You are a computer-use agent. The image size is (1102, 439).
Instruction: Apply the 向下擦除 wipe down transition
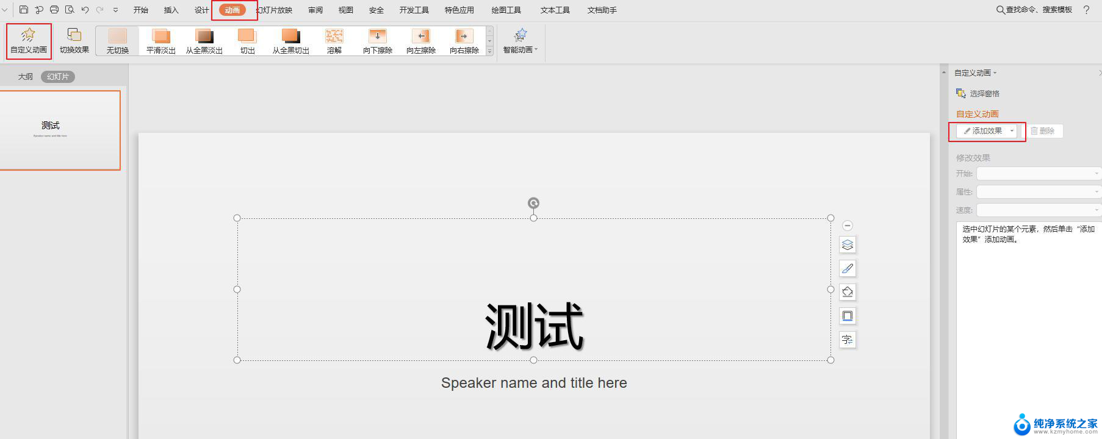pyautogui.click(x=378, y=41)
